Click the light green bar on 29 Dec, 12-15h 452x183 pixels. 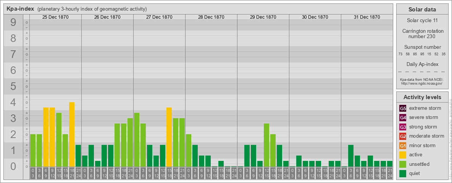(x=266, y=145)
